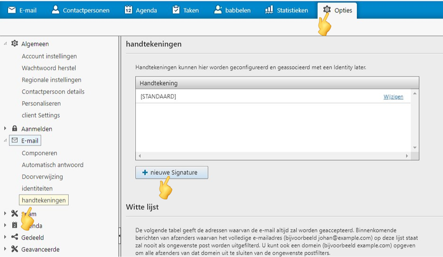
Task: Click the Aanmelden padlock icon
Action: [15, 128]
